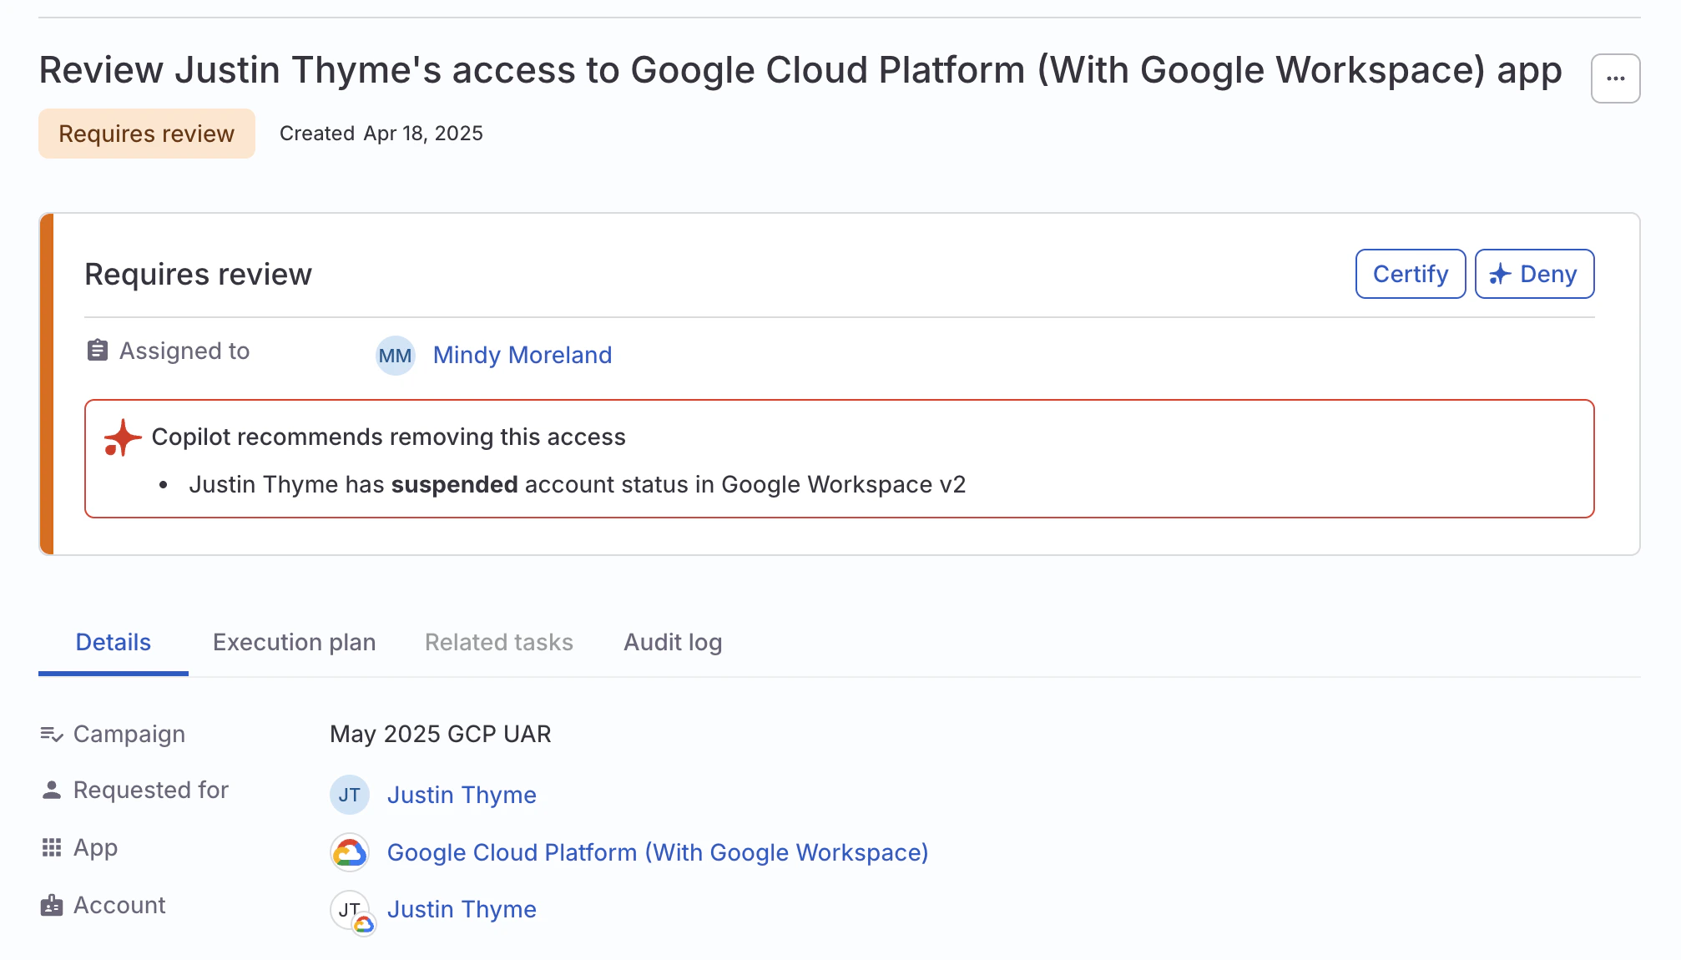Switch to the Execution plan tab
Image resolution: width=1681 pixels, height=960 pixels.
click(x=294, y=642)
